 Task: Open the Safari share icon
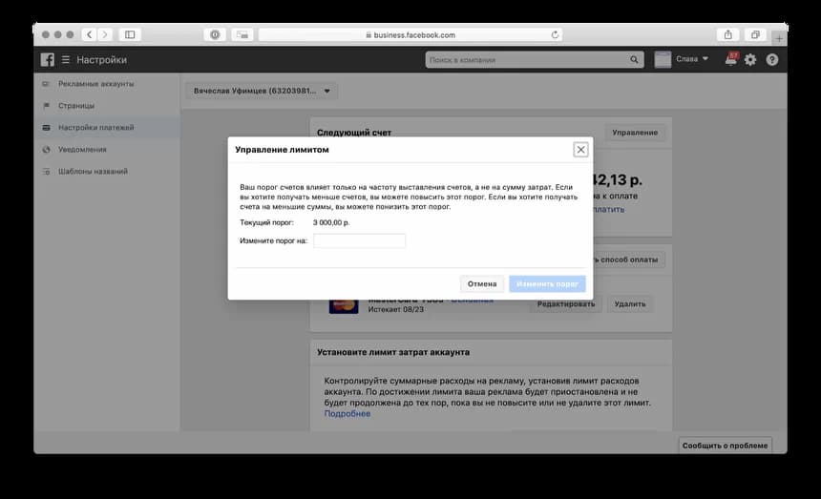pos(727,34)
